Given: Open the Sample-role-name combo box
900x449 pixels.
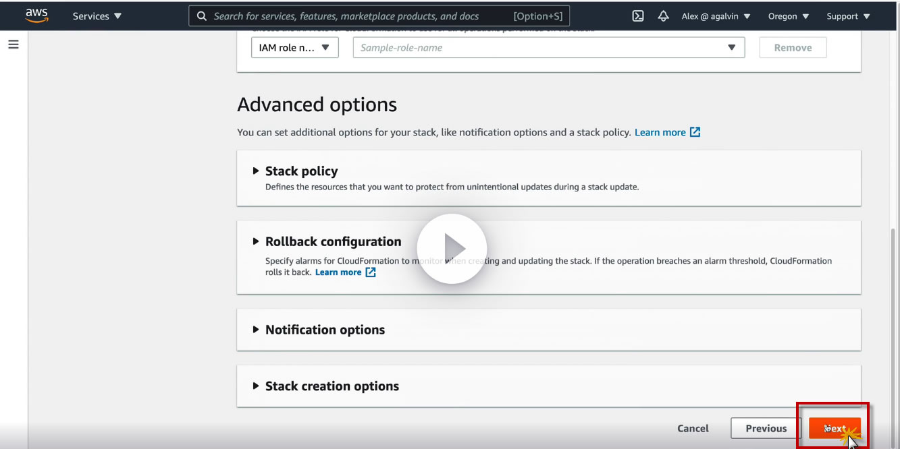Looking at the screenshot, I should tap(548, 48).
